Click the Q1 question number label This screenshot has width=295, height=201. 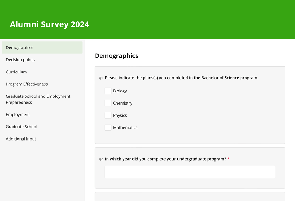101,78
